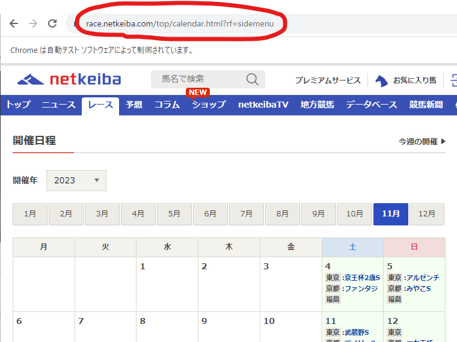Screen dimensions: 457x342
Task: Open the 武蔵野S race link on day 11
Action: point(357,332)
